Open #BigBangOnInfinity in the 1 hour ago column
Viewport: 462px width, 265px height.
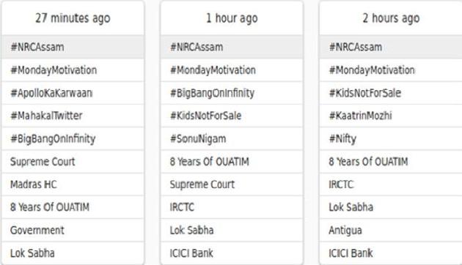pyautogui.click(x=232, y=93)
